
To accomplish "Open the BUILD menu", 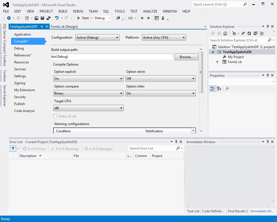I will click(63, 11).
